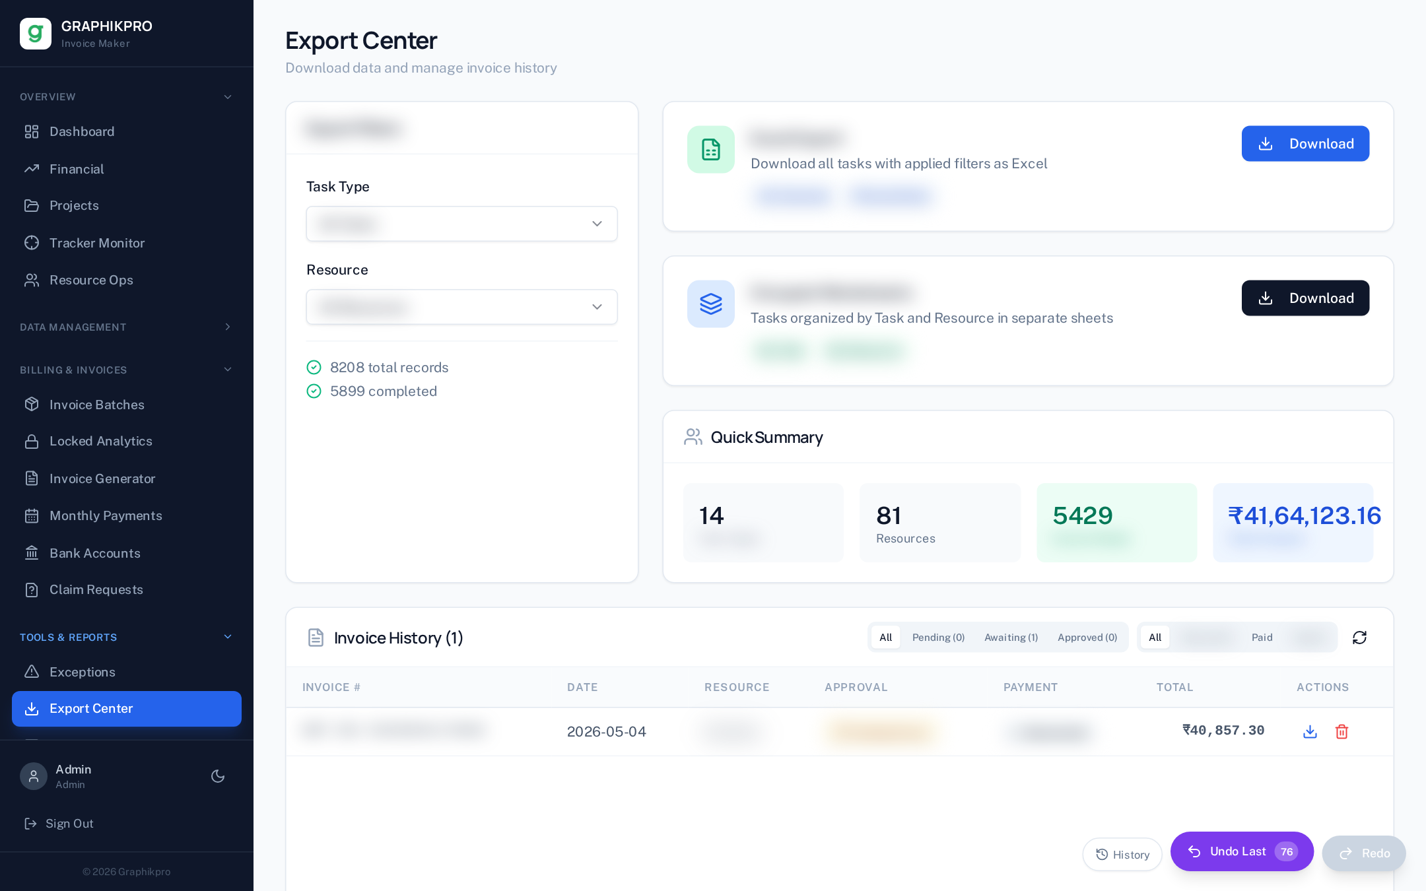Click the GraphikPro logo icon
This screenshot has height=891, width=1426.
tap(36, 34)
